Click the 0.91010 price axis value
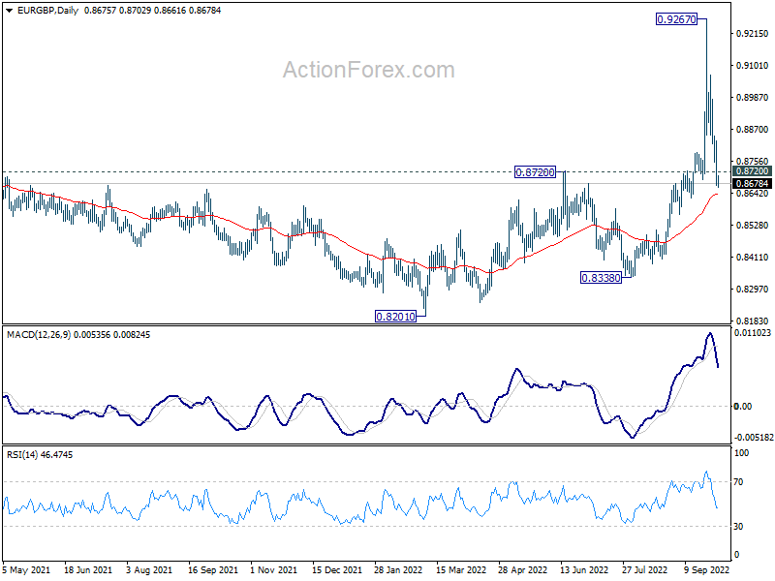The image size is (775, 581). tap(753, 66)
